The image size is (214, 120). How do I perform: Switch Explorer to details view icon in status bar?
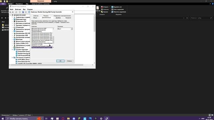coord(210,115)
